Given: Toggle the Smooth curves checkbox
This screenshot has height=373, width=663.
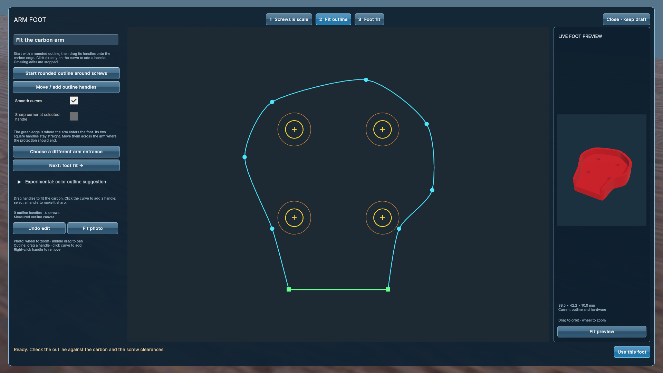Looking at the screenshot, I should coord(74,101).
